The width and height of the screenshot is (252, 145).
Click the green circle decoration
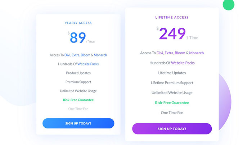coord(228,4)
